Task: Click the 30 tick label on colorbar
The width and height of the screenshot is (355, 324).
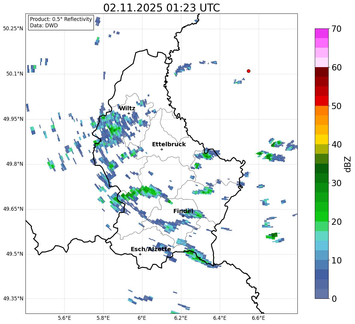Action: [336, 183]
